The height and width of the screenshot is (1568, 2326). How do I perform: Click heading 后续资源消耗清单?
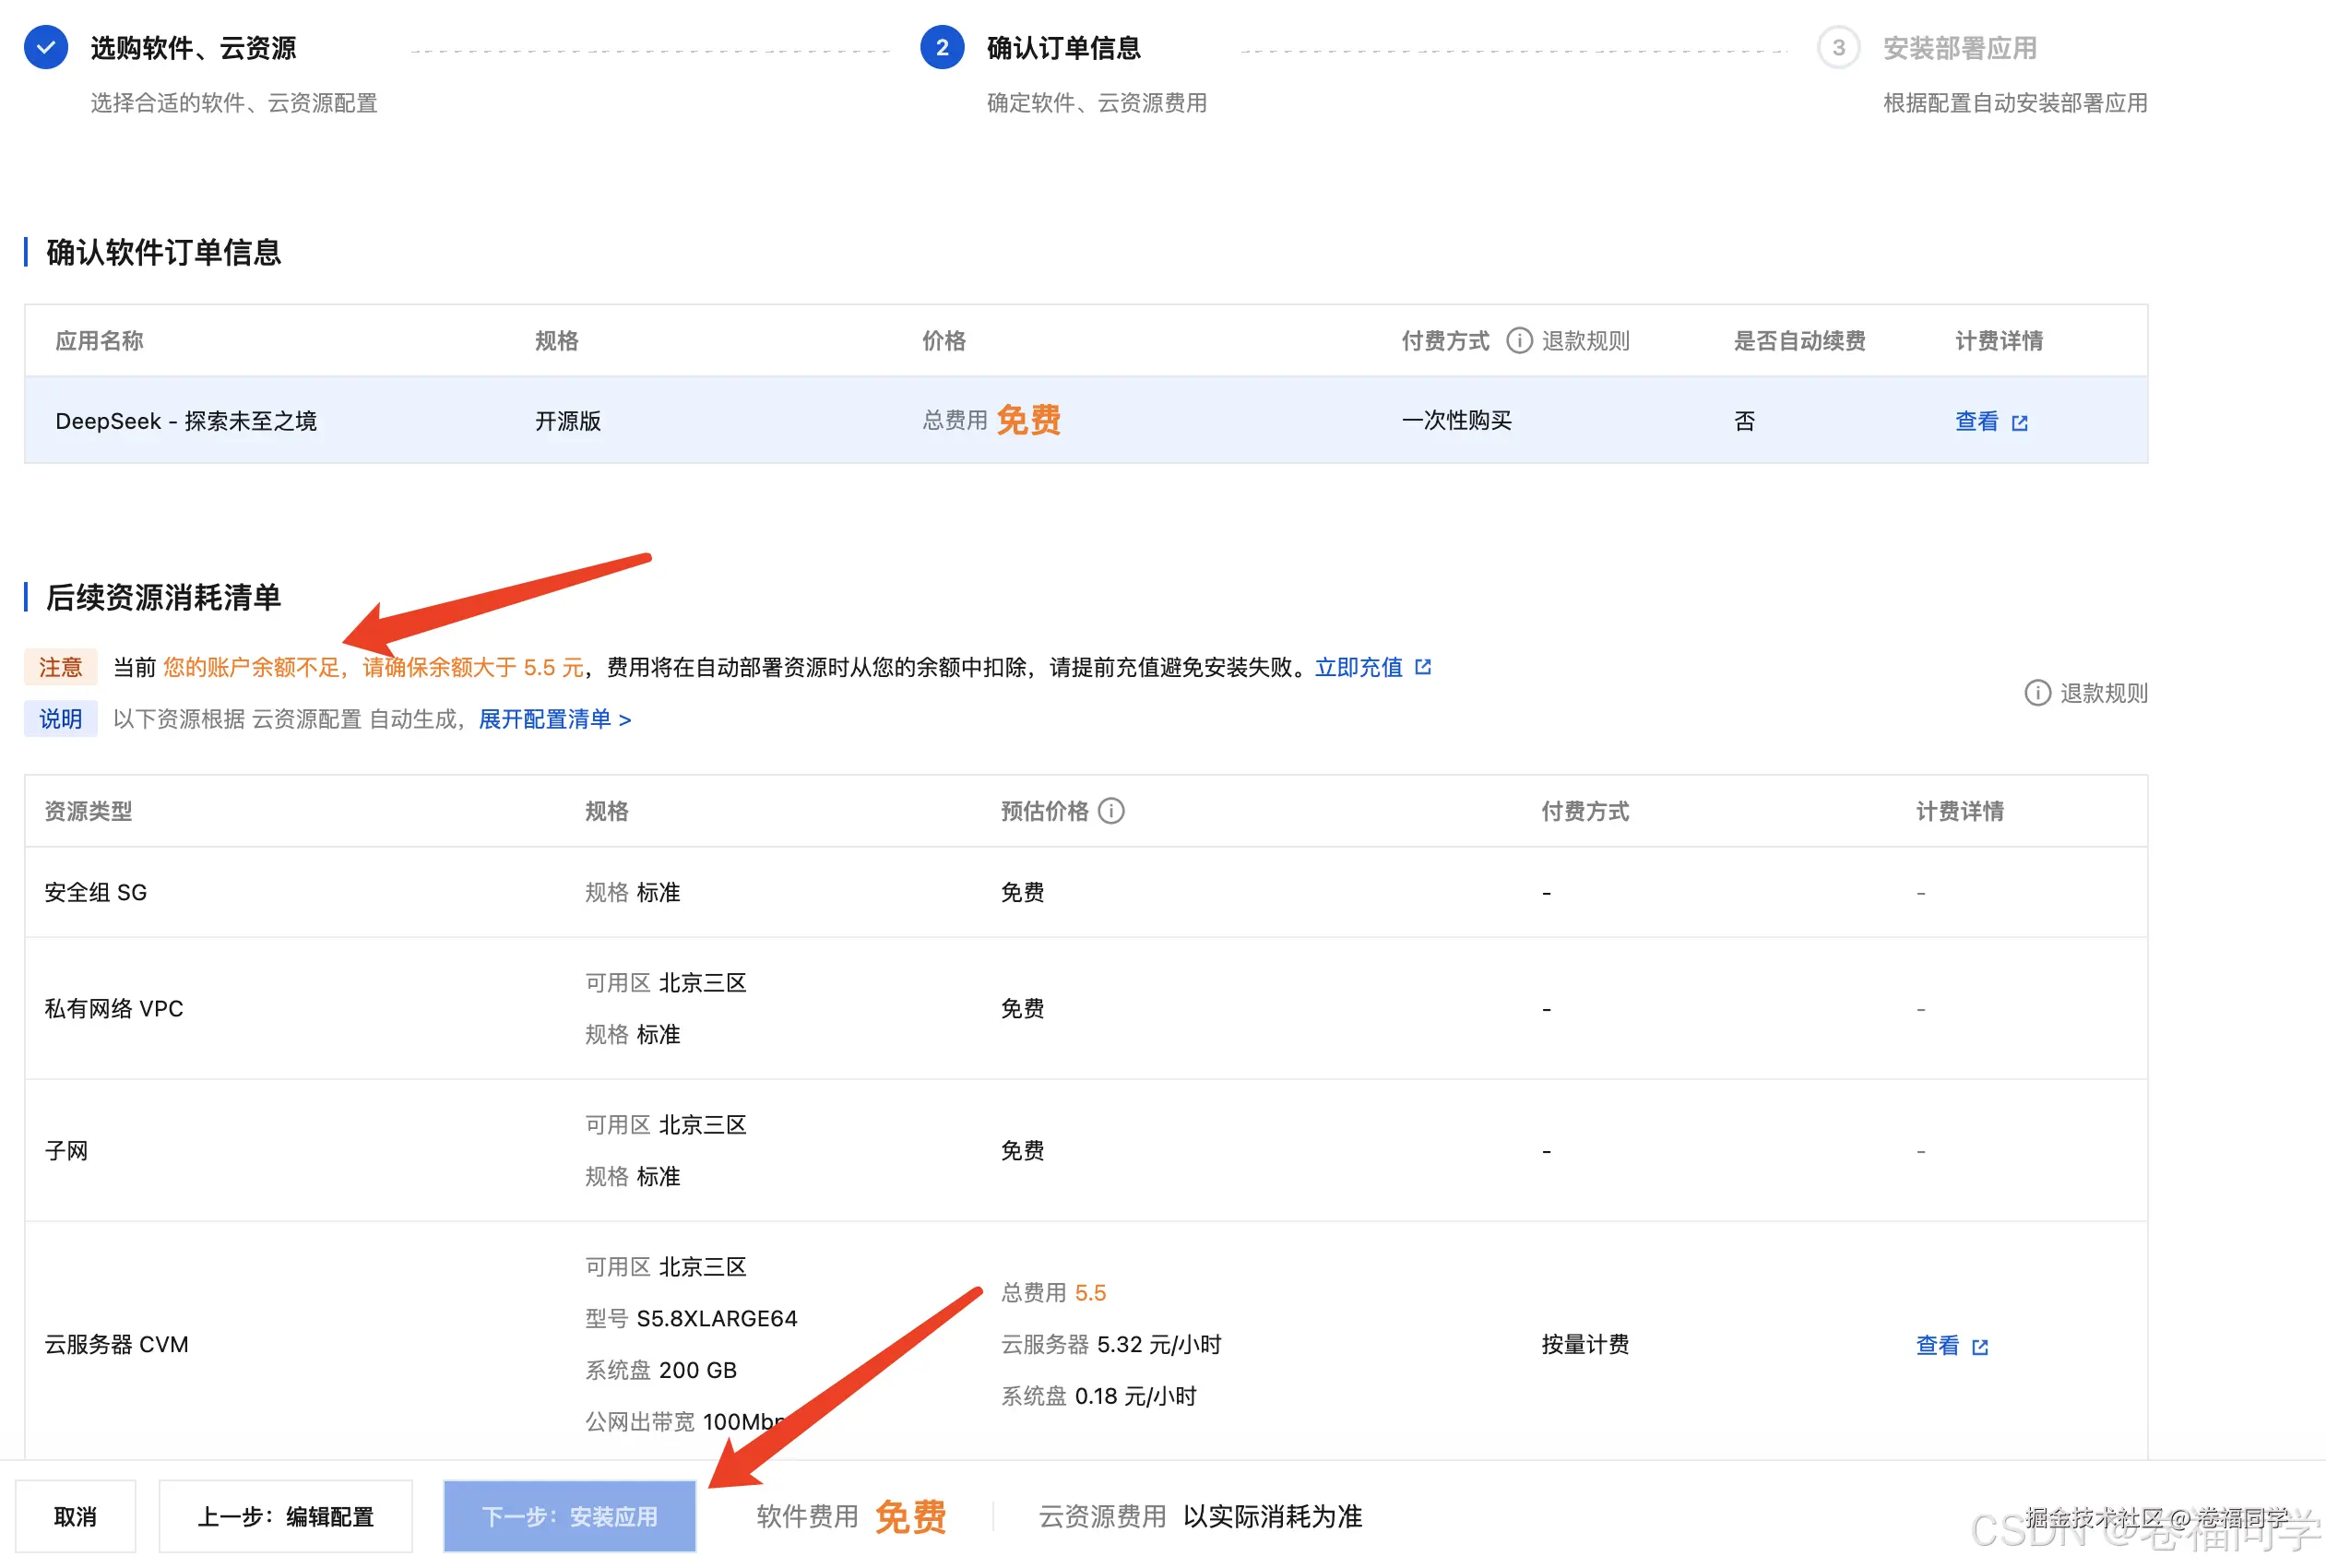[164, 597]
